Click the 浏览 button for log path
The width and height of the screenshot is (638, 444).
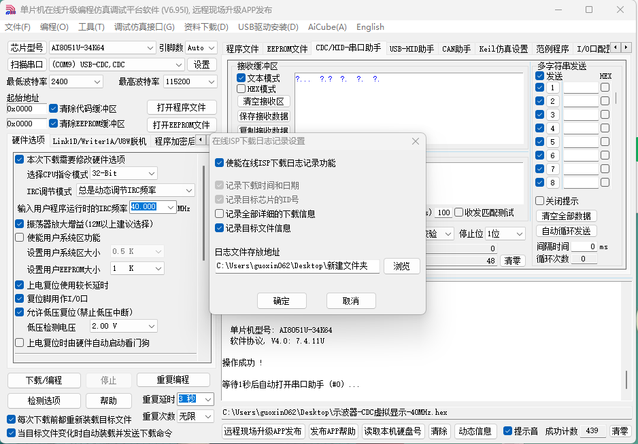401,266
